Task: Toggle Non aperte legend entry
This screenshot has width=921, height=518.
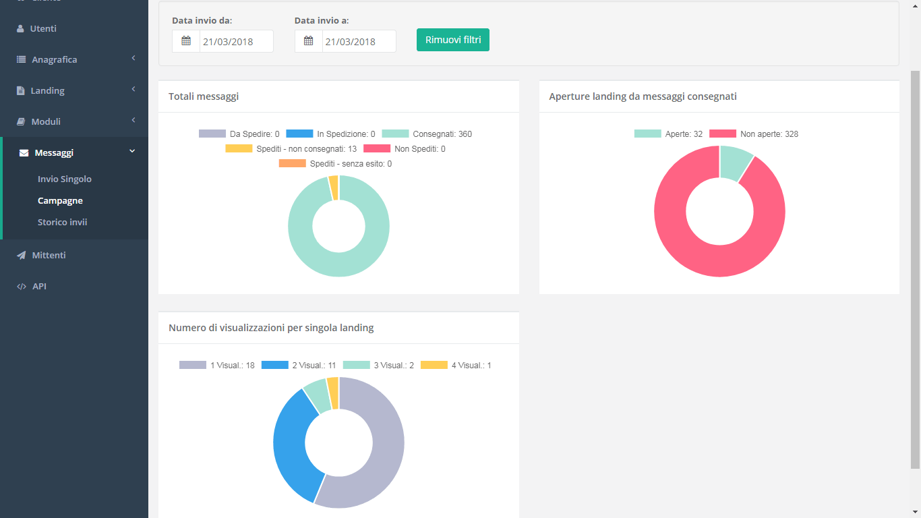Action: pos(753,134)
